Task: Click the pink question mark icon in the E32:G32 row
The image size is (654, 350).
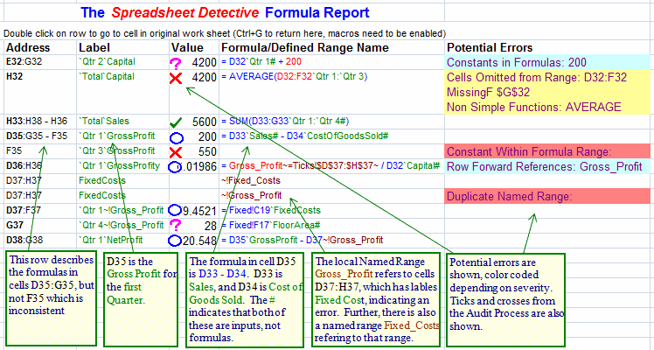Action: point(176,63)
